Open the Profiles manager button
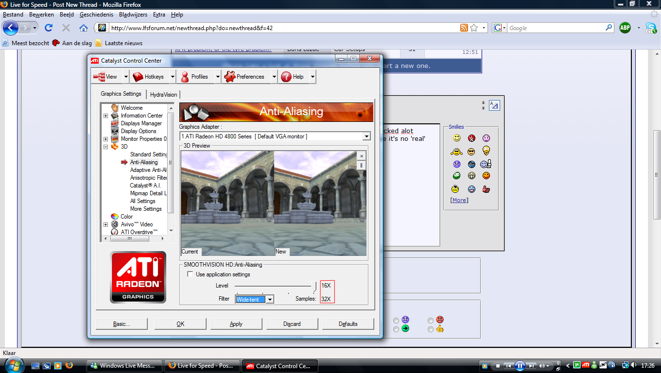Image resolution: width=661 pixels, height=373 pixels. click(194, 77)
